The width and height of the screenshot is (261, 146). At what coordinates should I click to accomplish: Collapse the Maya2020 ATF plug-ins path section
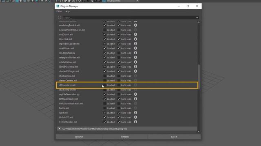click(59, 129)
